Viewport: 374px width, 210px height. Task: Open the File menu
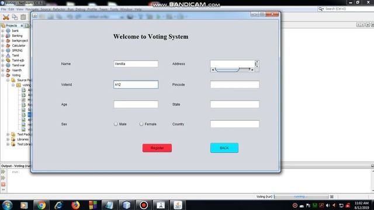pyautogui.click(x=4, y=9)
